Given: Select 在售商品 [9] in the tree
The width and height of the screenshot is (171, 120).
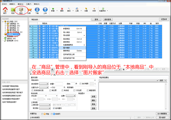Looking at the screenshot, I should click(14, 24).
